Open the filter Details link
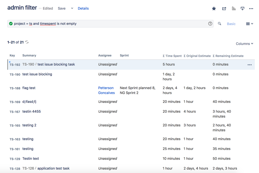Screen dimensions: 259x173 pyautogui.click(x=83, y=8)
